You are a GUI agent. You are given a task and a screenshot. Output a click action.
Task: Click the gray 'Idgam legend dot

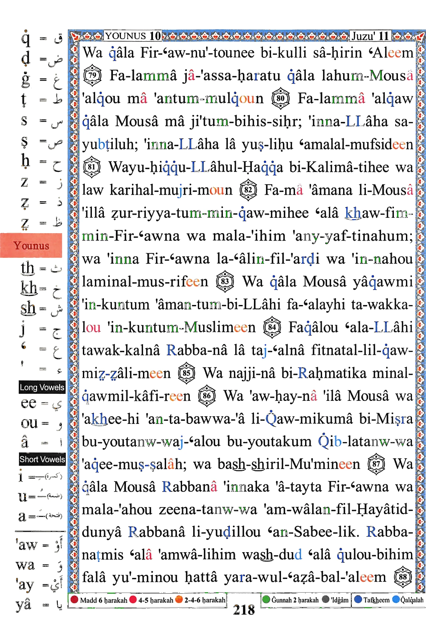326,600
